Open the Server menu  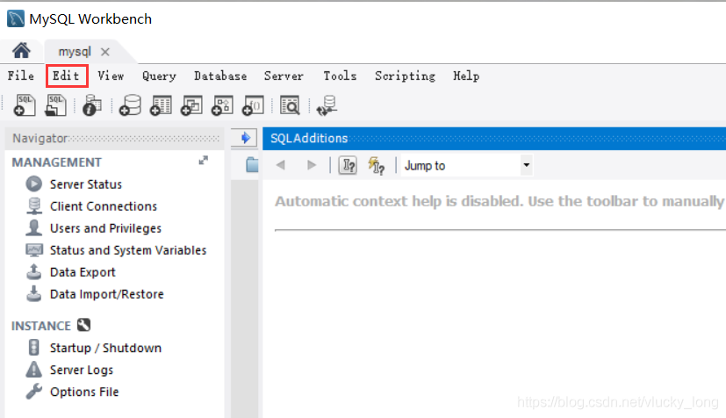(284, 76)
